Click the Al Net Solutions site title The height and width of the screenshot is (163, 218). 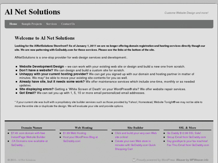click(x=32, y=12)
